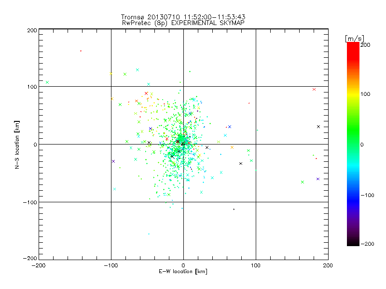Viewport: 386px width, 289px height.
Task: Click the '-200' tick label on N-S axis
Action: tap(30, 258)
